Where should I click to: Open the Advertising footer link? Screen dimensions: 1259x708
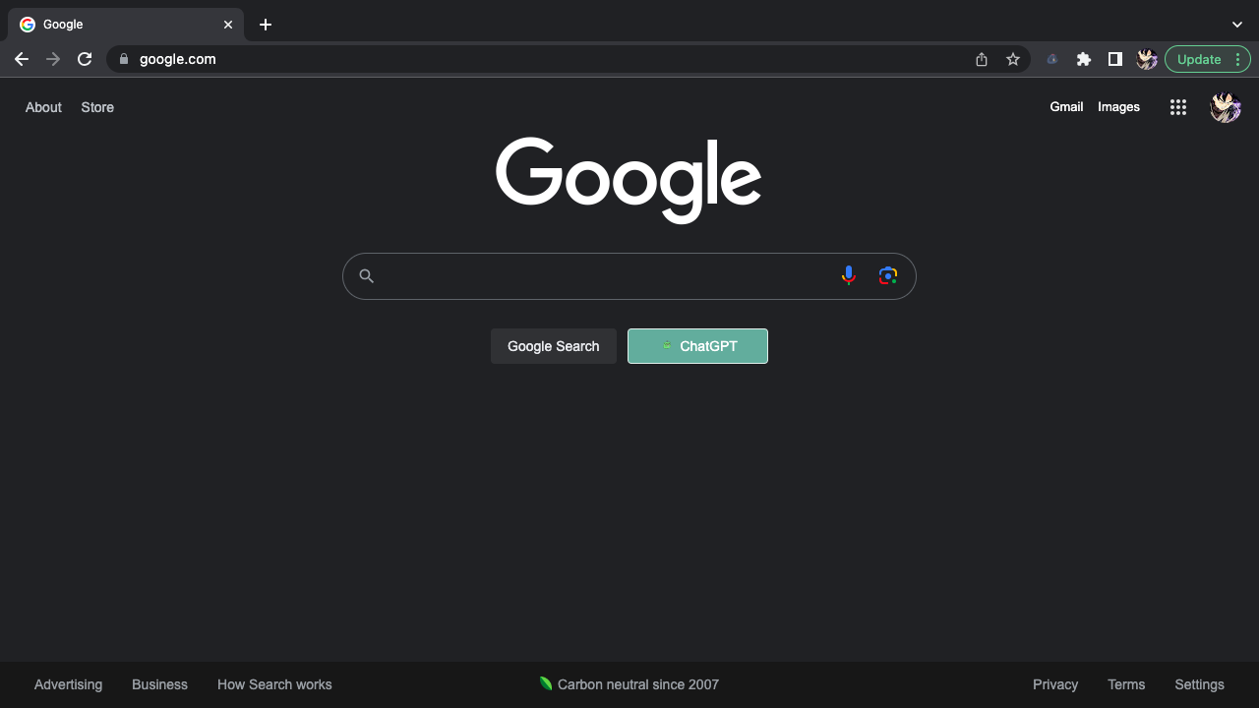click(x=68, y=684)
